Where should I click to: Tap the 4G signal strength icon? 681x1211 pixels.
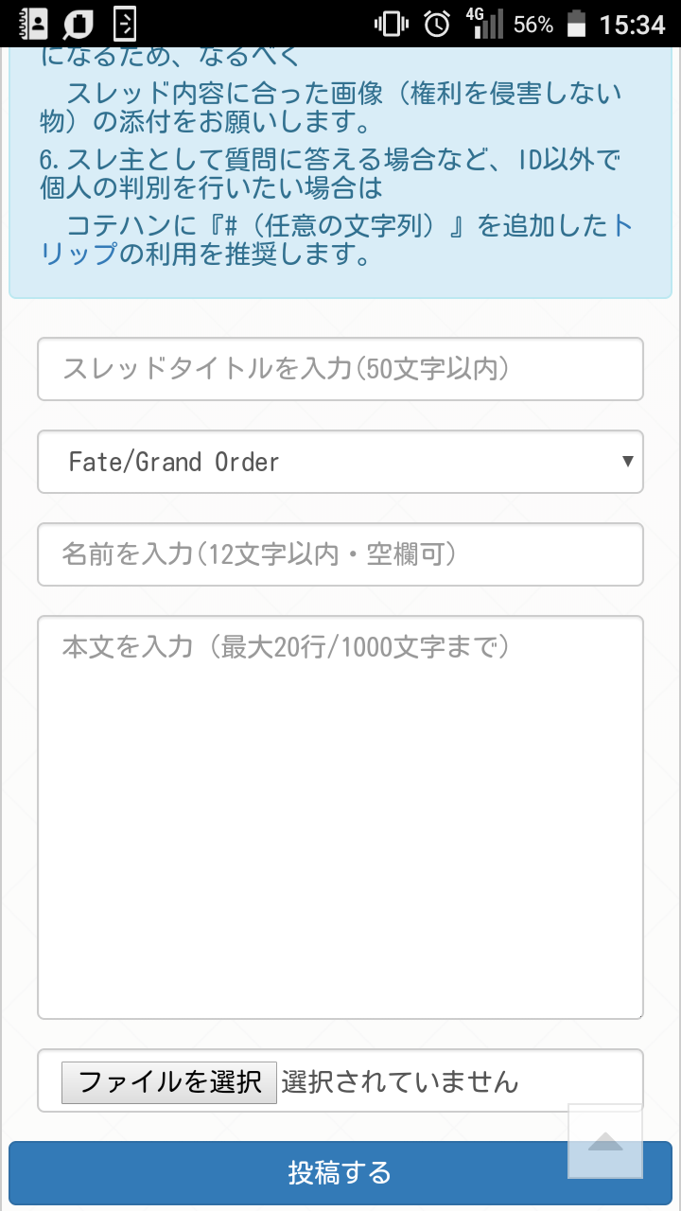[x=484, y=23]
